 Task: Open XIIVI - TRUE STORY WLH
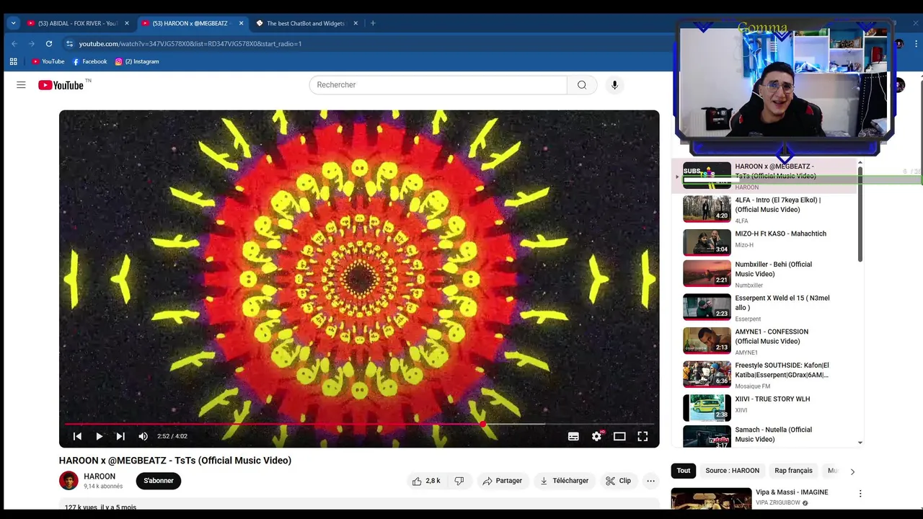(765, 408)
